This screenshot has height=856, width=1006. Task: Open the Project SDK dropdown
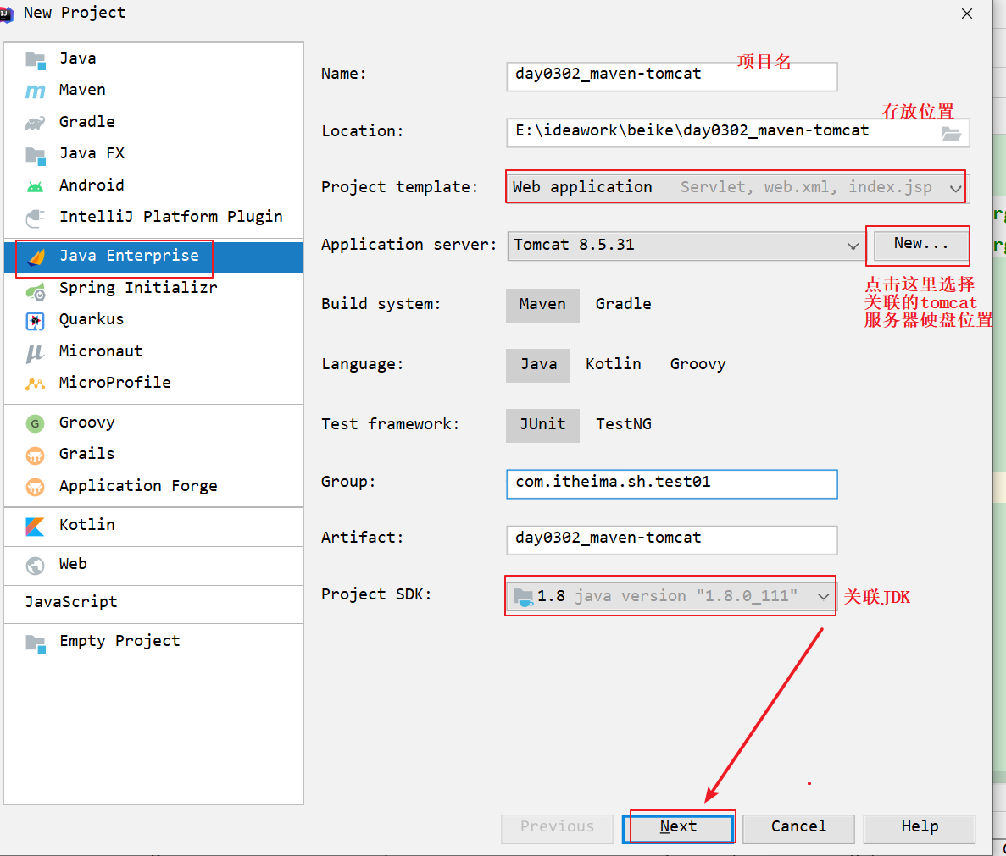pos(822,597)
